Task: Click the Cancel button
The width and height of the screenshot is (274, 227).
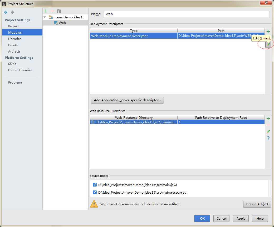Action: (221, 219)
